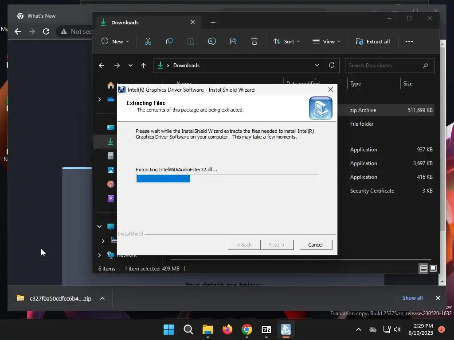
Task: Click the disabled Next button in wizard
Action: [x=277, y=245]
